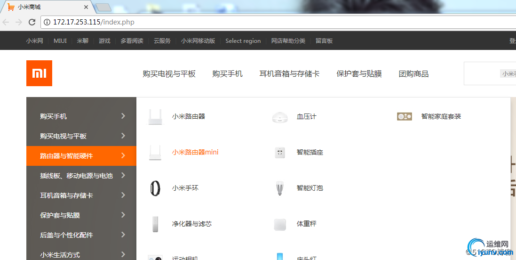The image size is (516, 260).
Task: Click the site search input box
Action: tap(490, 73)
